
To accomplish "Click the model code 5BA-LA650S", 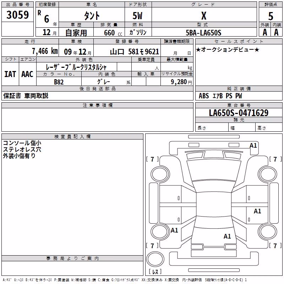I will tap(203, 33).
